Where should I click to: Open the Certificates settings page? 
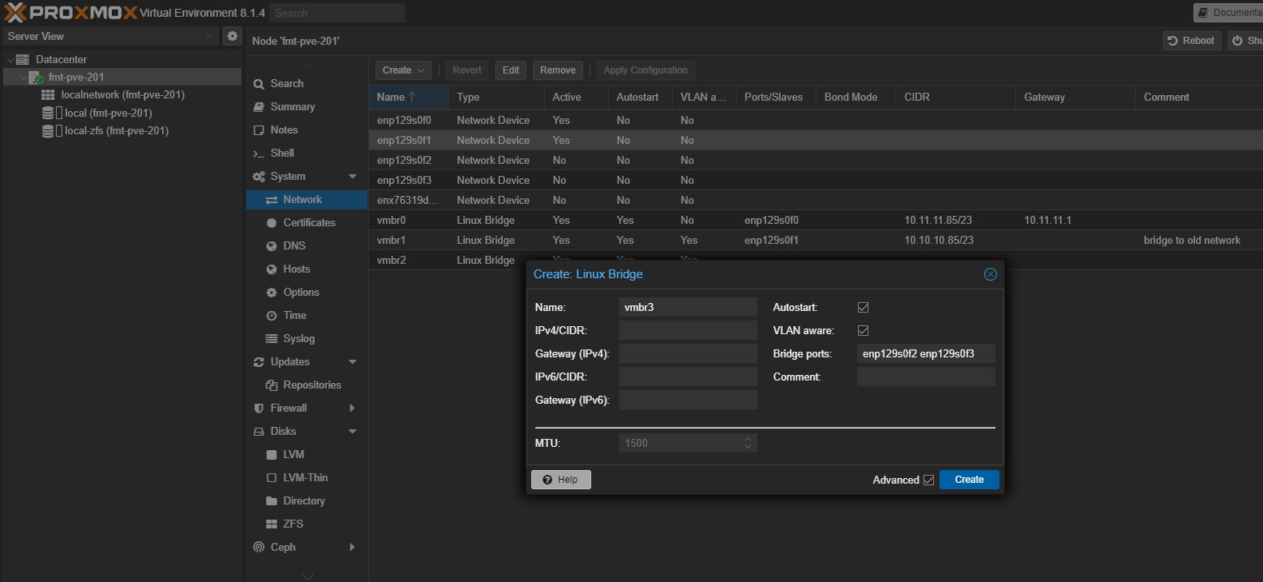308,222
